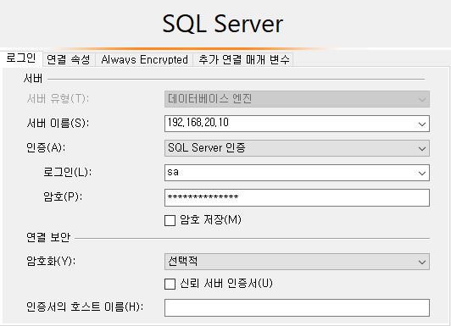Click the disabled 서버 유형 dropdown
The image size is (451, 326).
[297, 99]
